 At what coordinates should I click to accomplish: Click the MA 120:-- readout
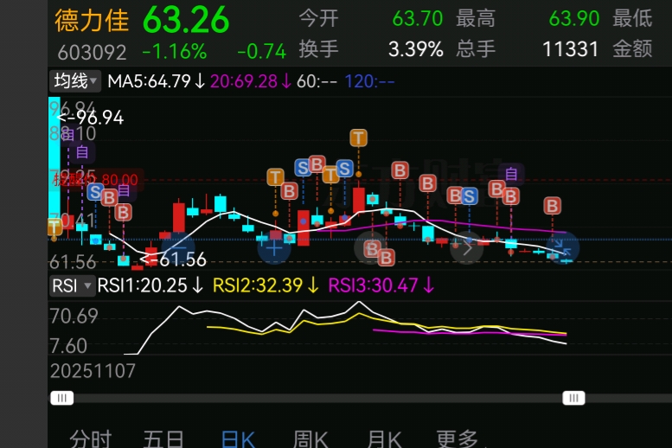point(369,81)
